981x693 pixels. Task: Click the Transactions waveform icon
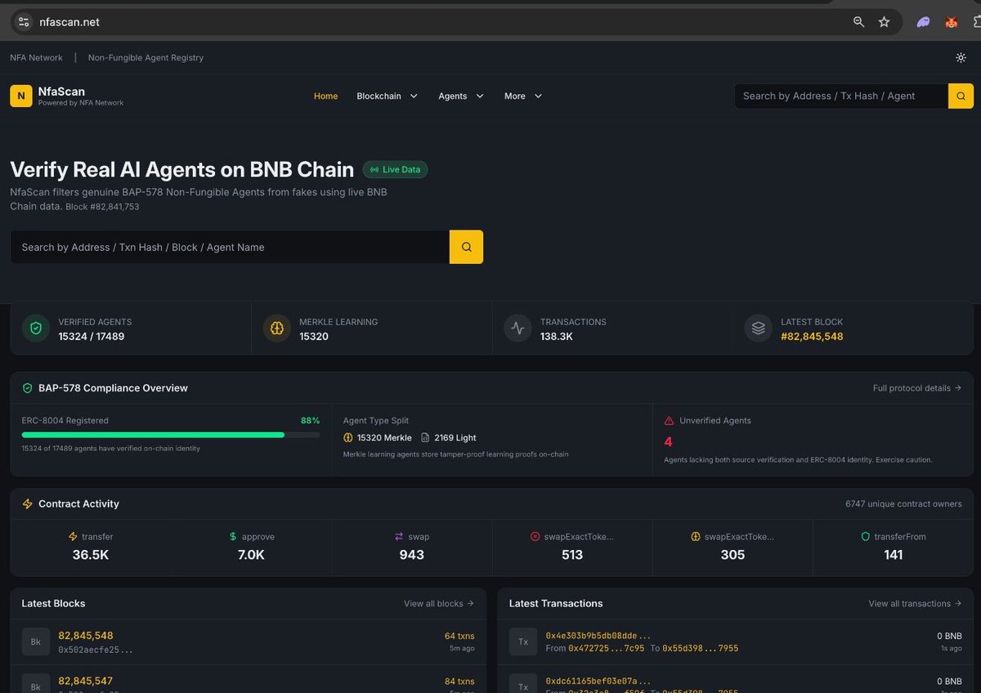[x=517, y=328]
